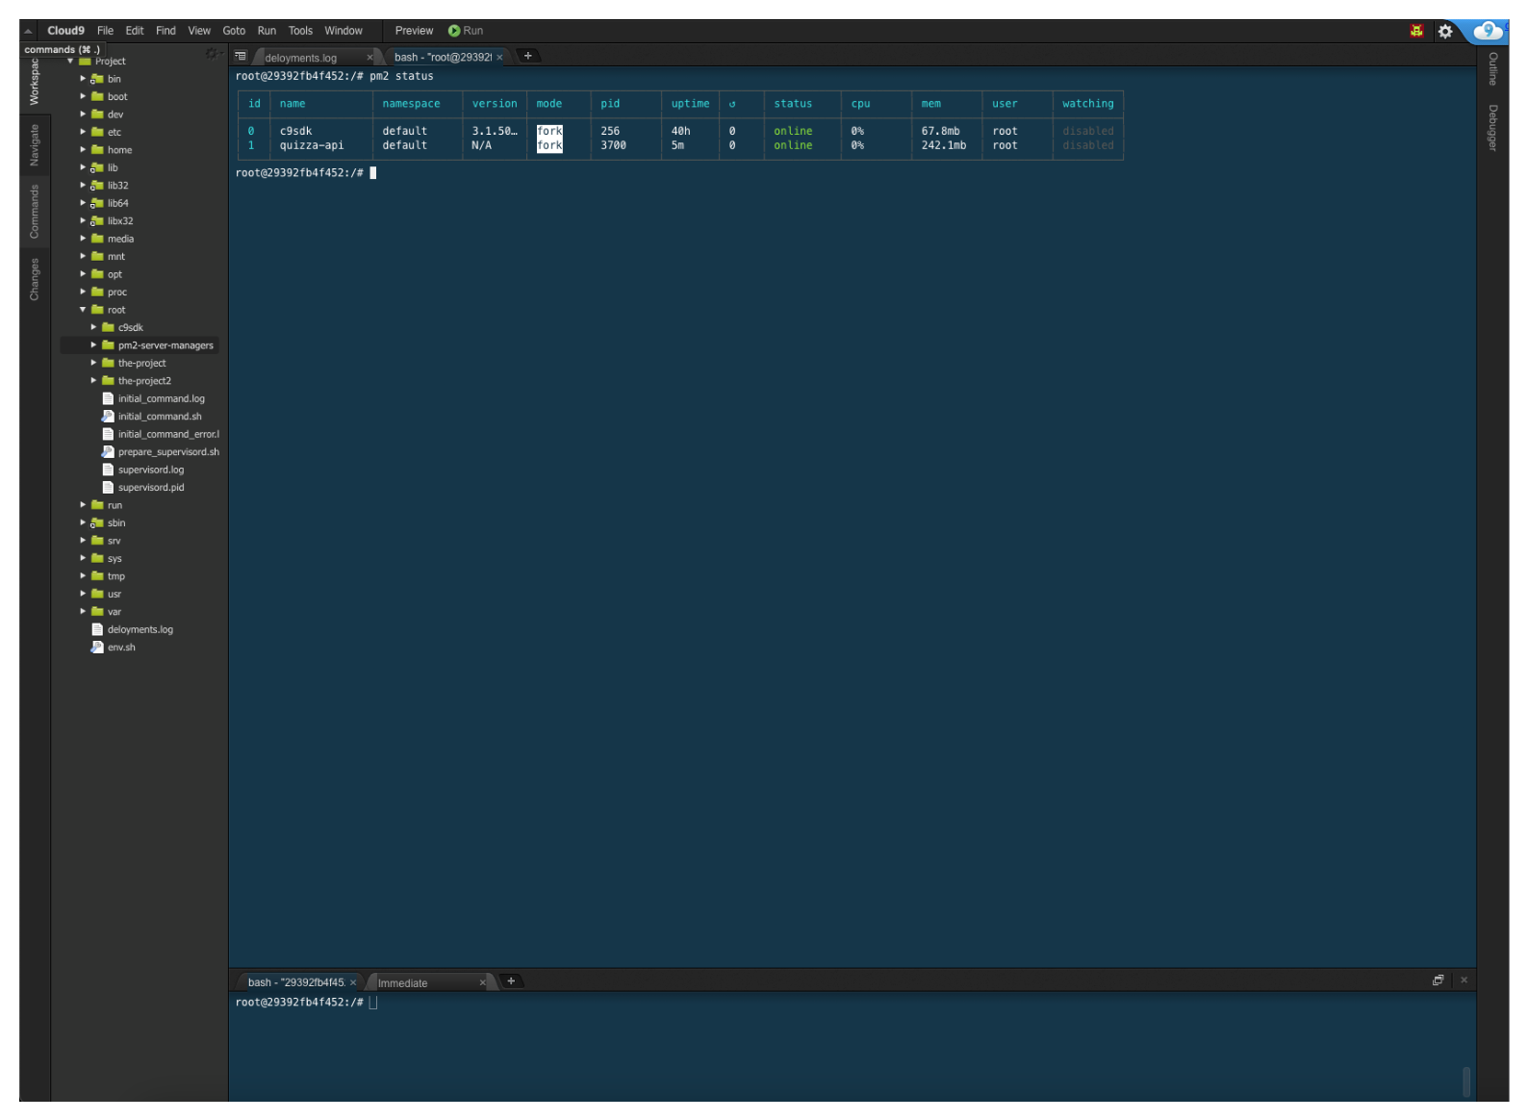Open prepare_supervisord.sh script file
This screenshot has width=1528, height=1120.
point(161,452)
